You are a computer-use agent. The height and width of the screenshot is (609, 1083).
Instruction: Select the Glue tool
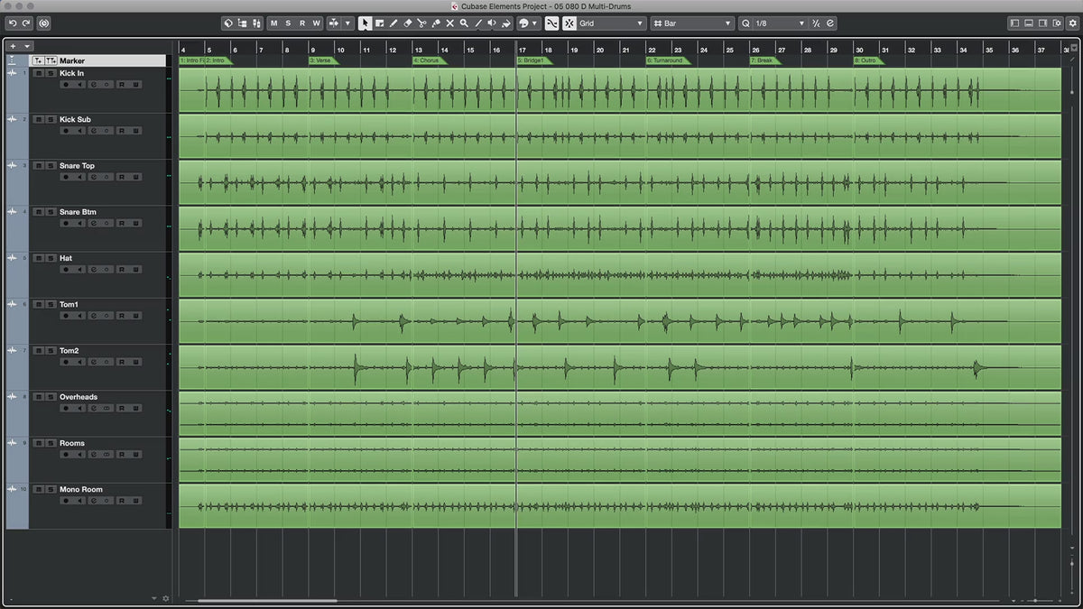pos(435,23)
